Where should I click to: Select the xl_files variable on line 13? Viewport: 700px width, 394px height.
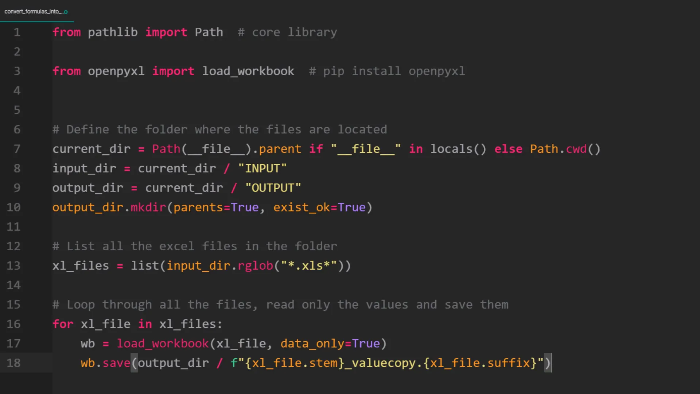(x=80, y=266)
